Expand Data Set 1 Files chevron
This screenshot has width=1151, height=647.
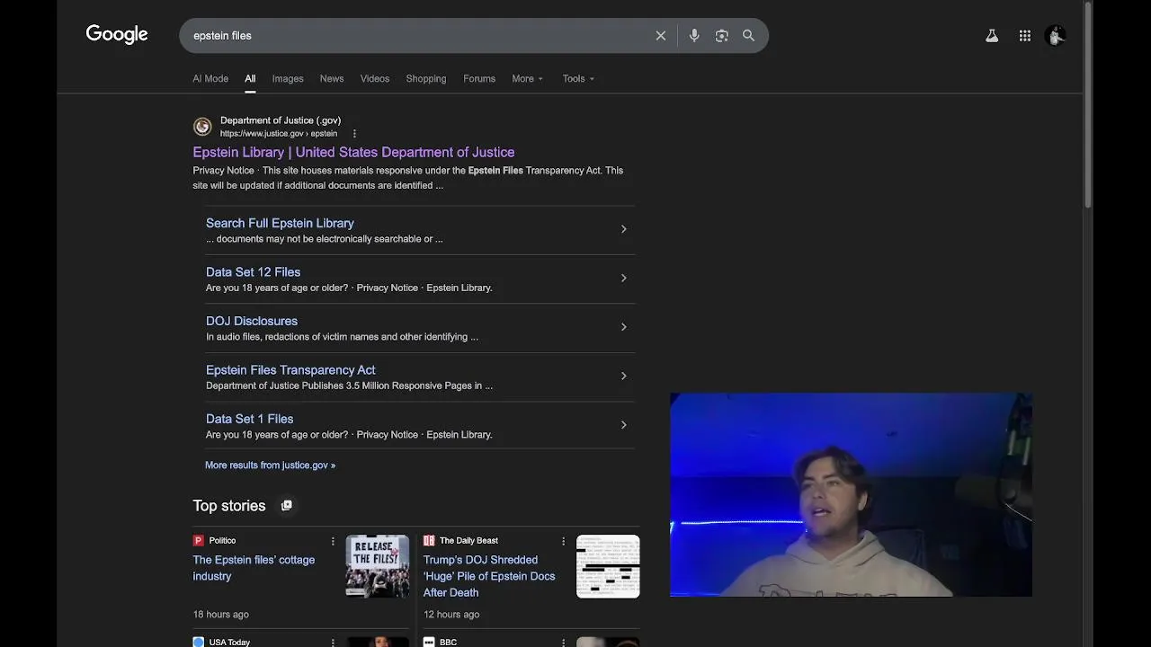[x=623, y=425]
